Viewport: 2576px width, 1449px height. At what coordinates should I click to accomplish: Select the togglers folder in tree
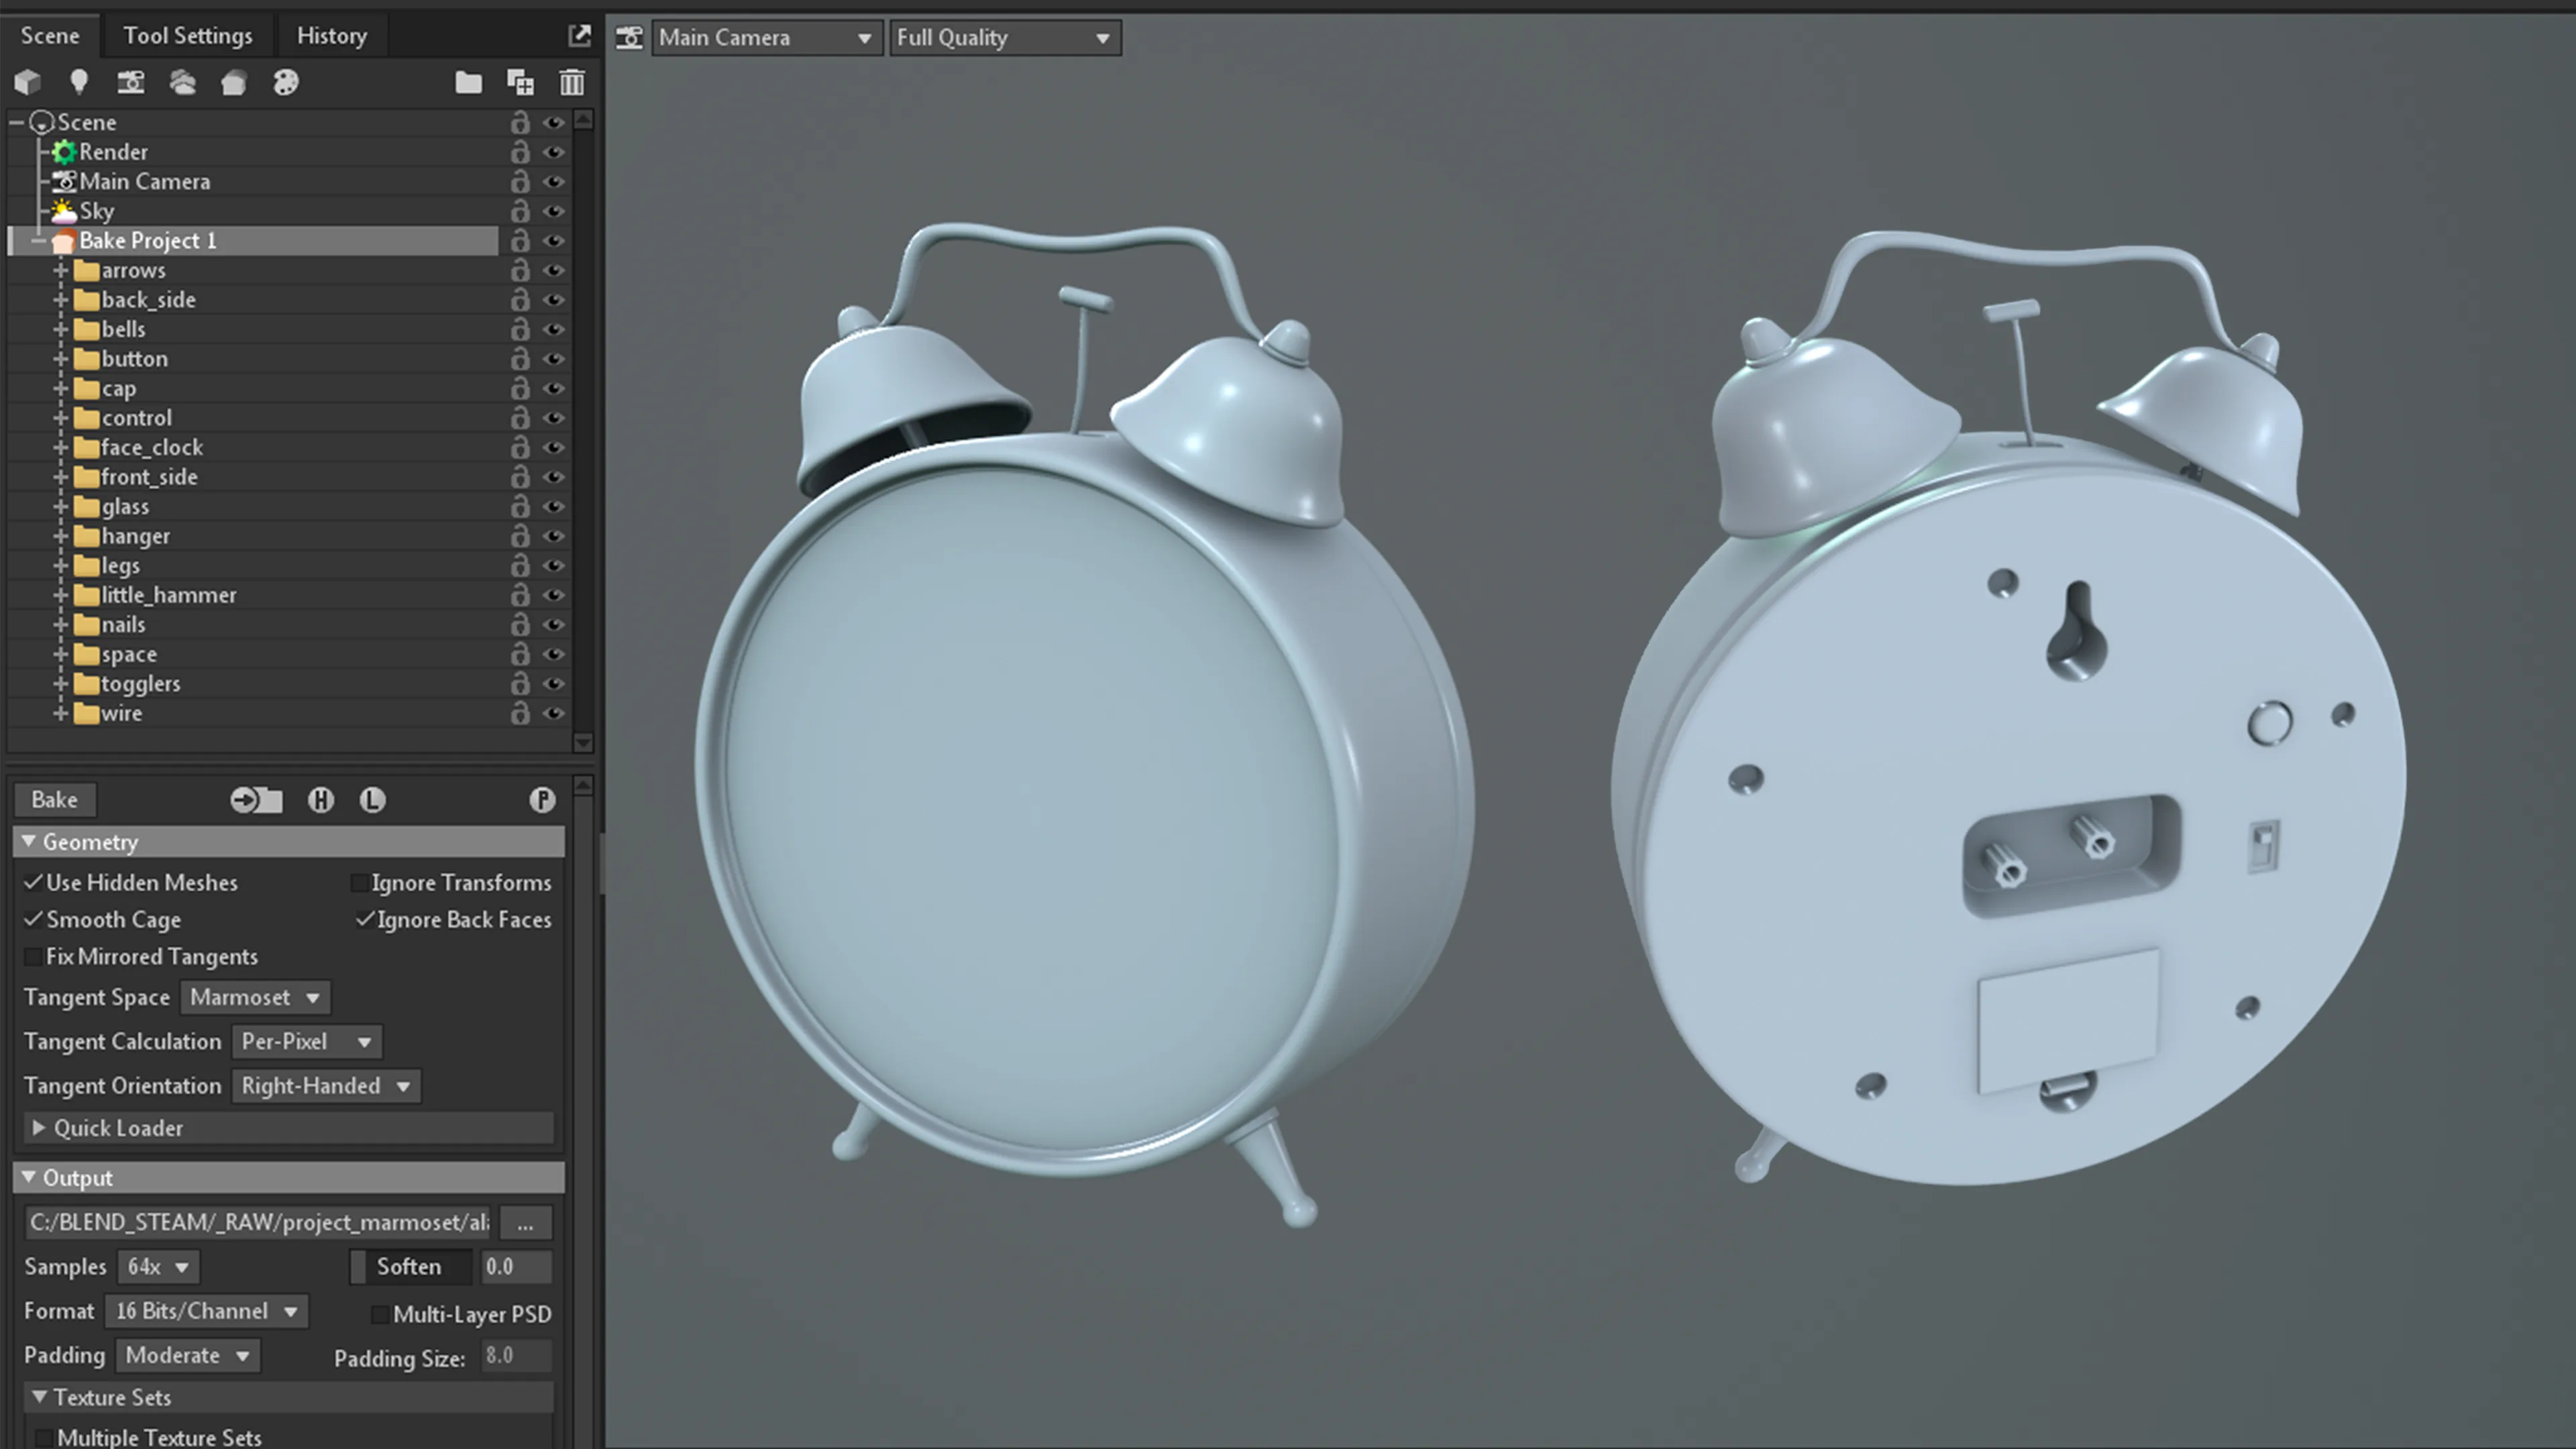tap(140, 684)
